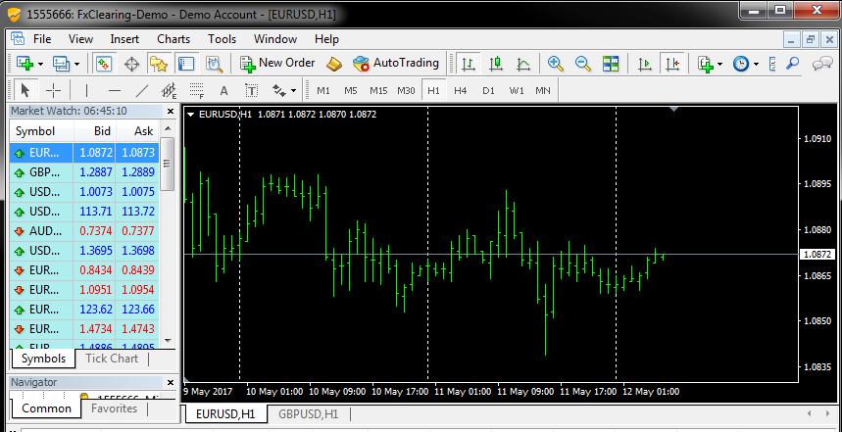
Task: Toggle AutoTrading on
Action: [396, 63]
